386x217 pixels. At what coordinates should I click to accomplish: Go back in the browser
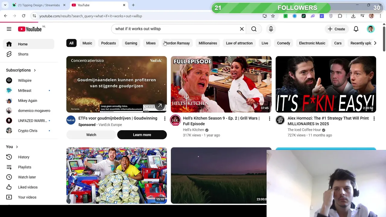pyautogui.click(x=5, y=16)
